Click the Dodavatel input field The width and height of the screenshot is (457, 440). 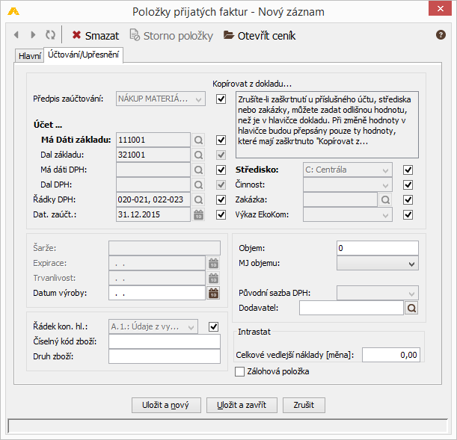(x=352, y=308)
